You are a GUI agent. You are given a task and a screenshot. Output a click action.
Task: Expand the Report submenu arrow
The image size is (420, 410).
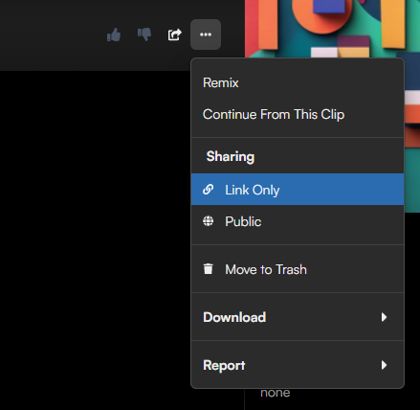[384, 365]
